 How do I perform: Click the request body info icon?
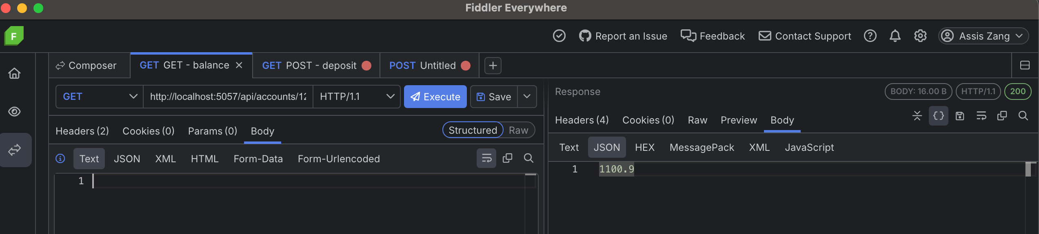pos(60,159)
